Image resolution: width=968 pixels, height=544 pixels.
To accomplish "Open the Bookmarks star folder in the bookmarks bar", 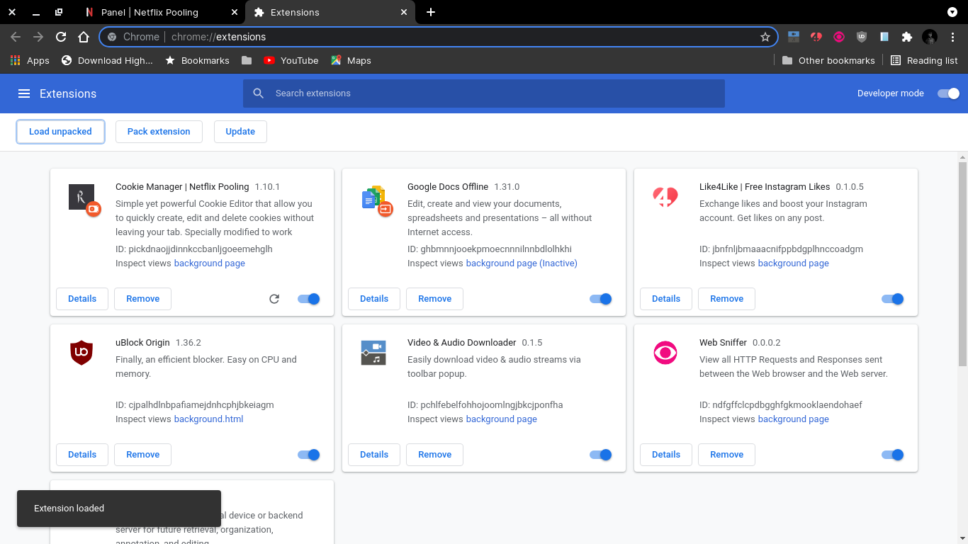I will coord(197,60).
